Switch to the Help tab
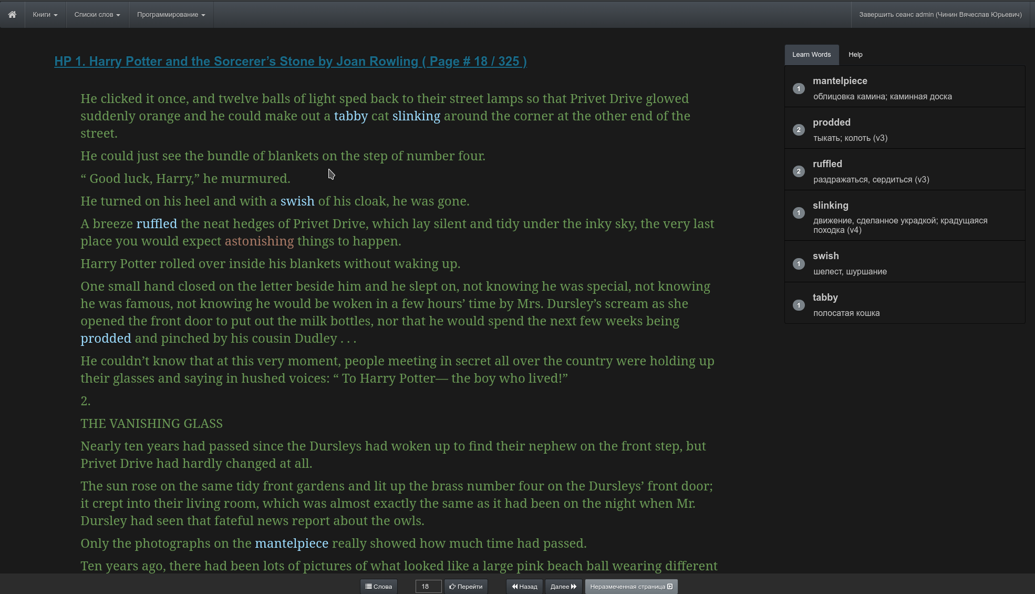The height and width of the screenshot is (594, 1035). [855, 54]
